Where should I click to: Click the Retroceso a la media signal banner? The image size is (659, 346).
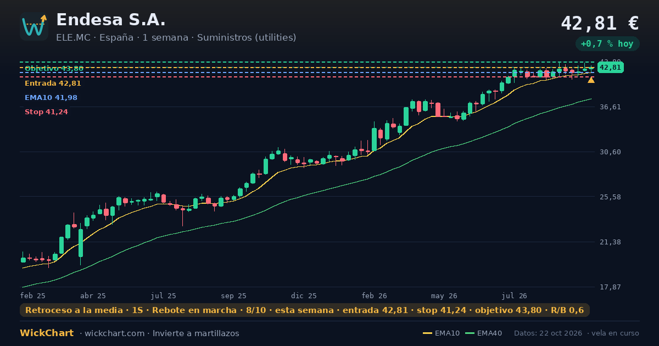click(x=305, y=310)
